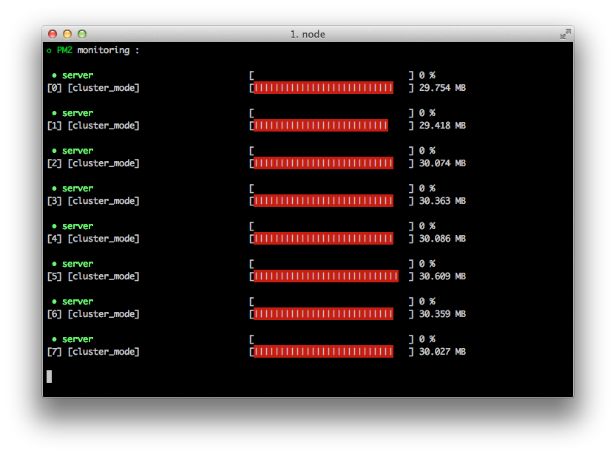616x456 pixels.
Task: Click the full-screen arrows icon in title bar
Action: click(565, 34)
